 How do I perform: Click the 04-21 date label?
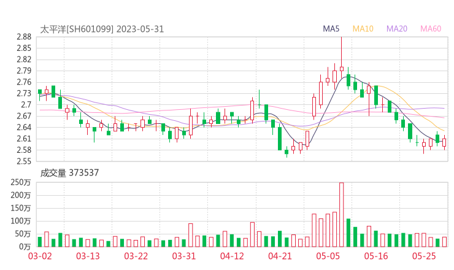point(280,256)
